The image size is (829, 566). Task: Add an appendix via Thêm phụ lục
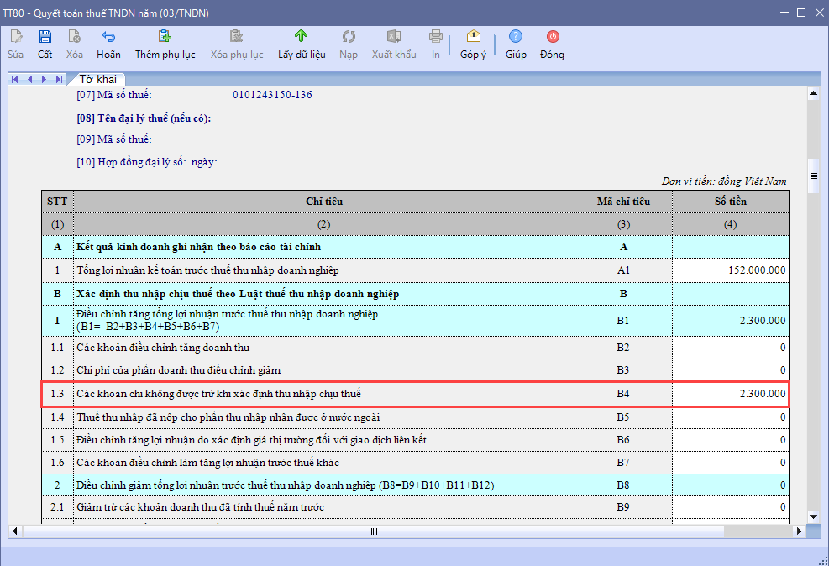pyautogui.click(x=165, y=44)
